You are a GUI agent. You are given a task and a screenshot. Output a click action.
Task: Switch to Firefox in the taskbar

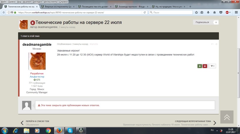tap(59, 130)
